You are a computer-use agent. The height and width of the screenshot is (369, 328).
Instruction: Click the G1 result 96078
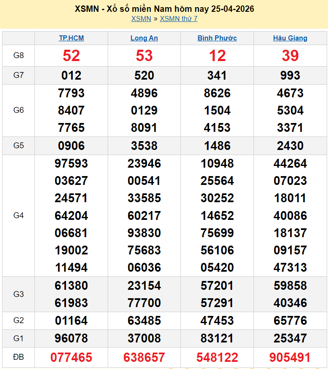(71, 338)
